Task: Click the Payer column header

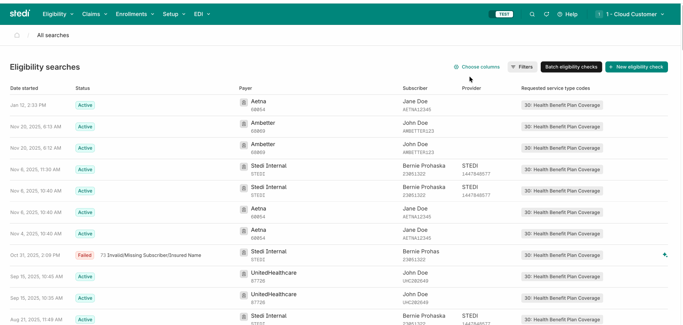Action: click(245, 88)
